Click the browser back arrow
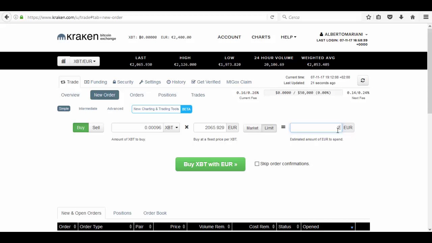Screen dimensions: 432x243 7,17
